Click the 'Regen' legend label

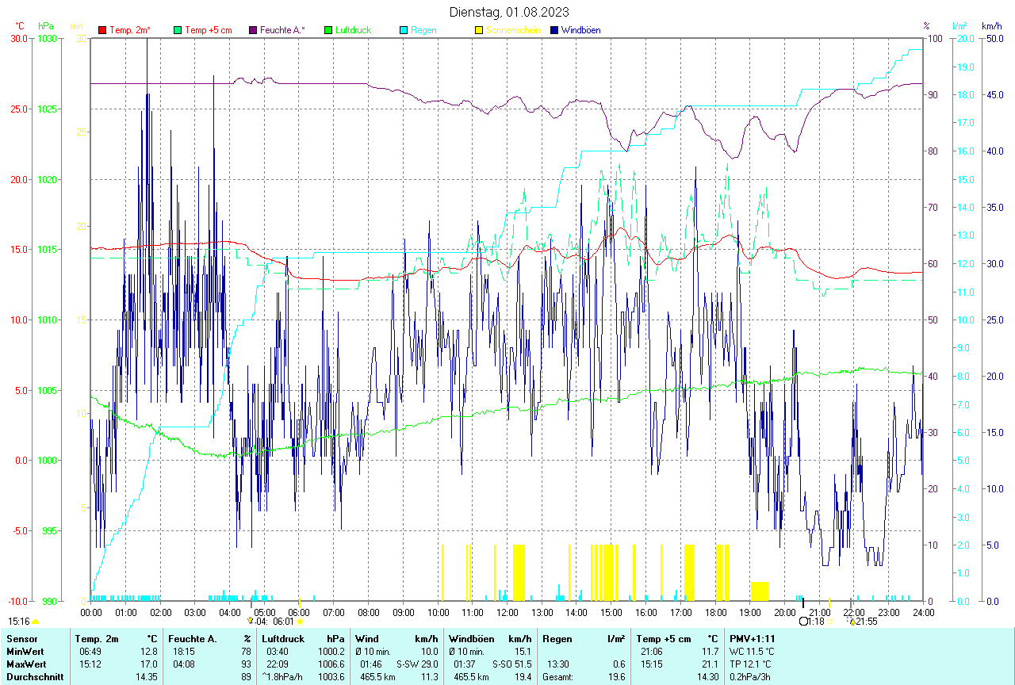coord(423,30)
